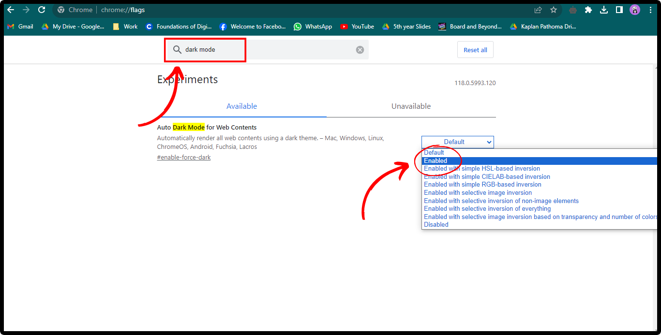This screenshot has height=335, width=661.
Task: Select Enabled with simple RGB-based inversion
Action: click(x=482, y=184)
